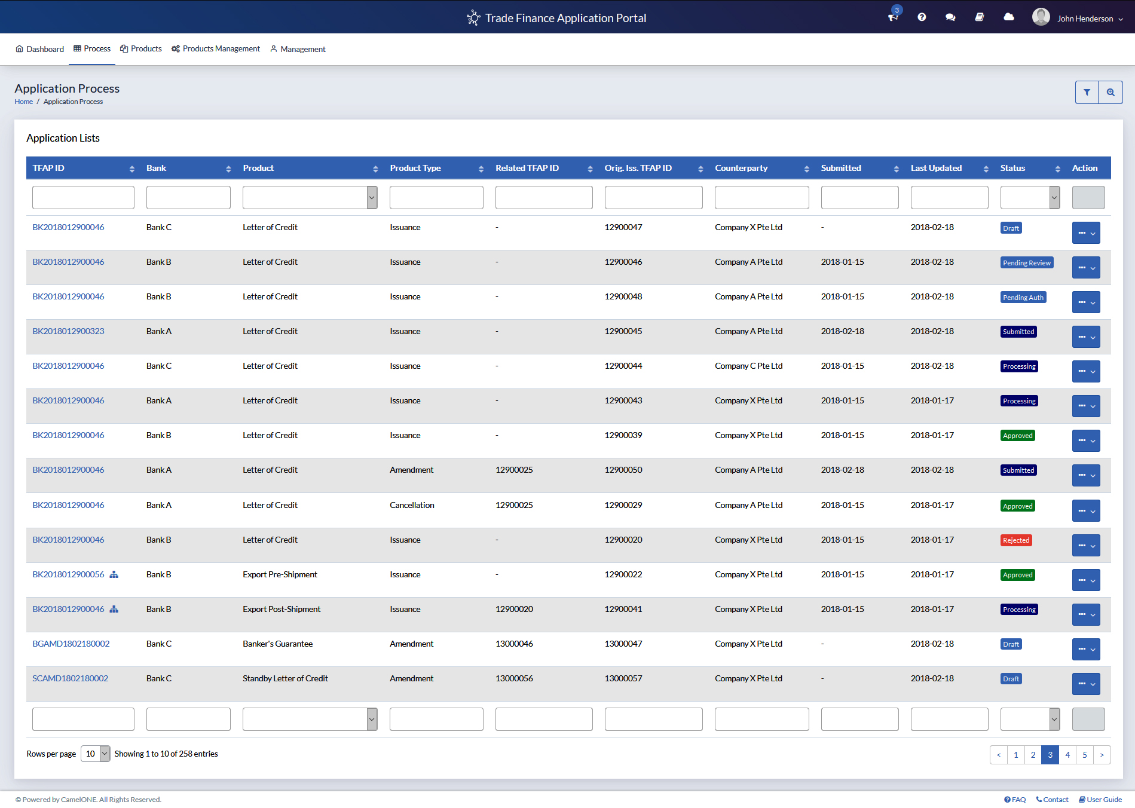Toggle sort on Counterparty column
The width and height of the screenshot is (1135, 808).
click(806, 169)
